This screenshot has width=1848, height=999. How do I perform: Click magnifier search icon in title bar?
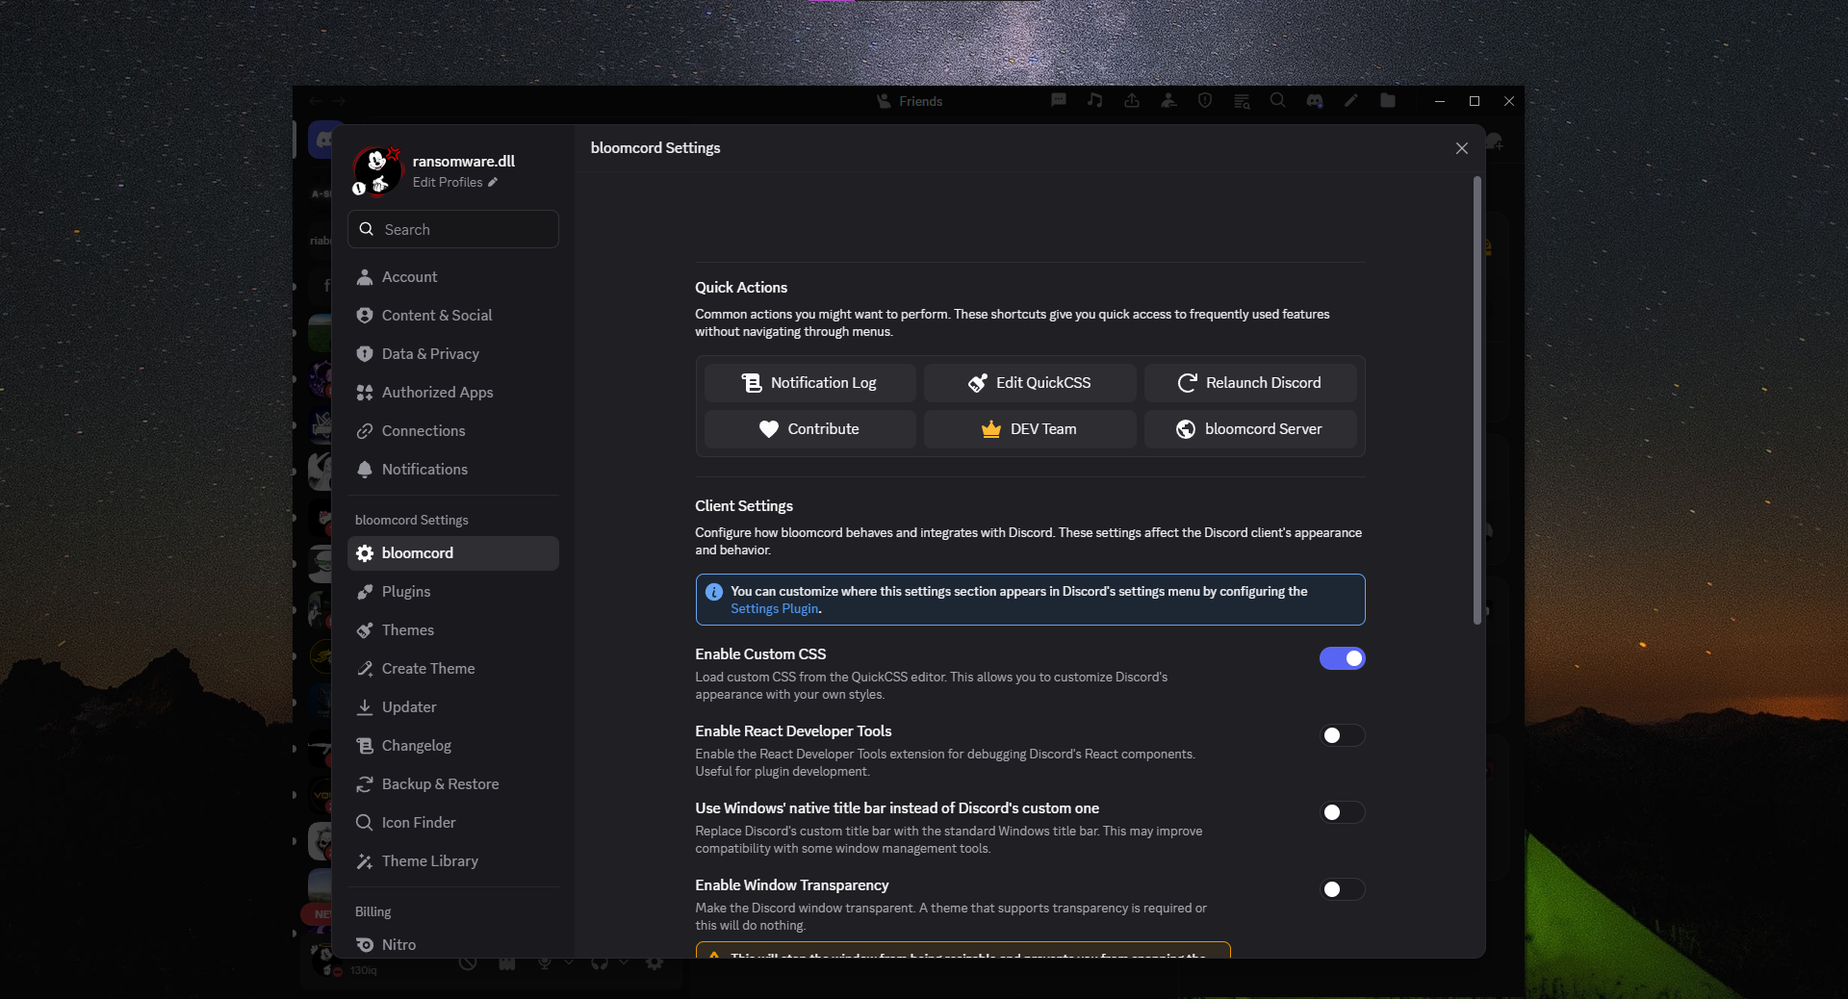pyautogui.click(x=1277, y=100)
